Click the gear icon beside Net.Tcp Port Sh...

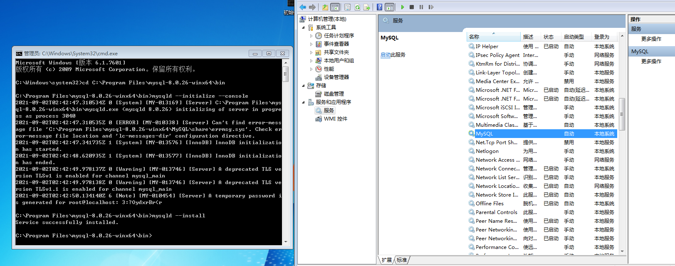click(472, 142)
